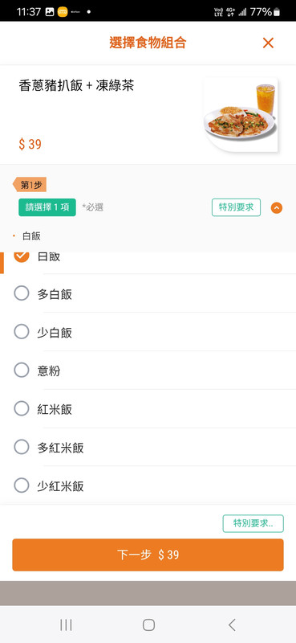Open 特別要求 in the step 1 header
The image size is (296, 643).
tap(236, 207)
